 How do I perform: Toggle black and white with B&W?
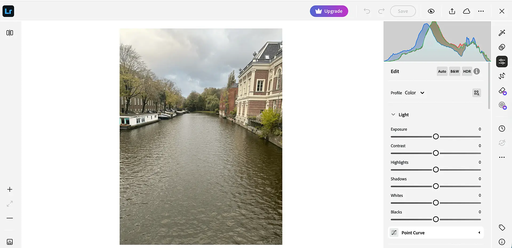tap(454, 71)
